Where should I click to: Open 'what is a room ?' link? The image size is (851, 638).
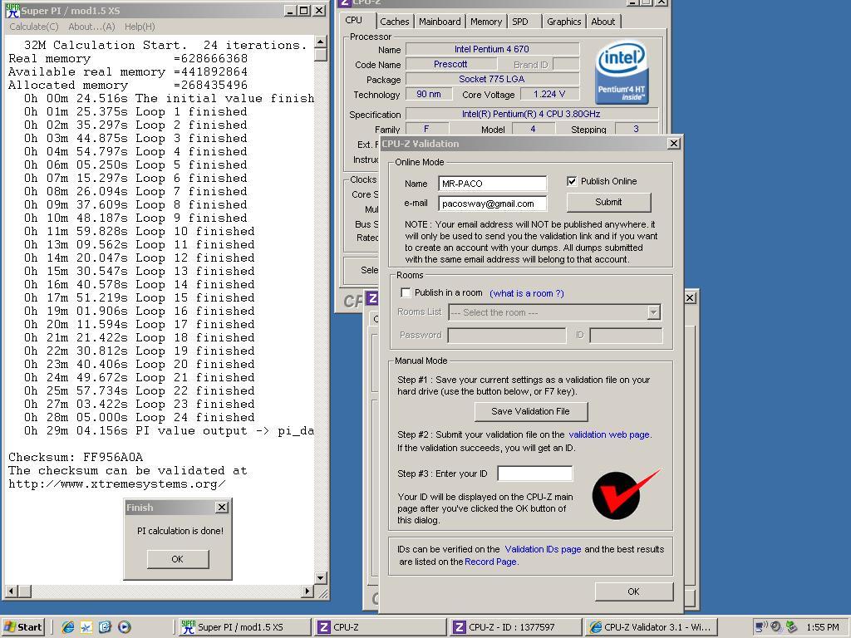click(526, 293)
